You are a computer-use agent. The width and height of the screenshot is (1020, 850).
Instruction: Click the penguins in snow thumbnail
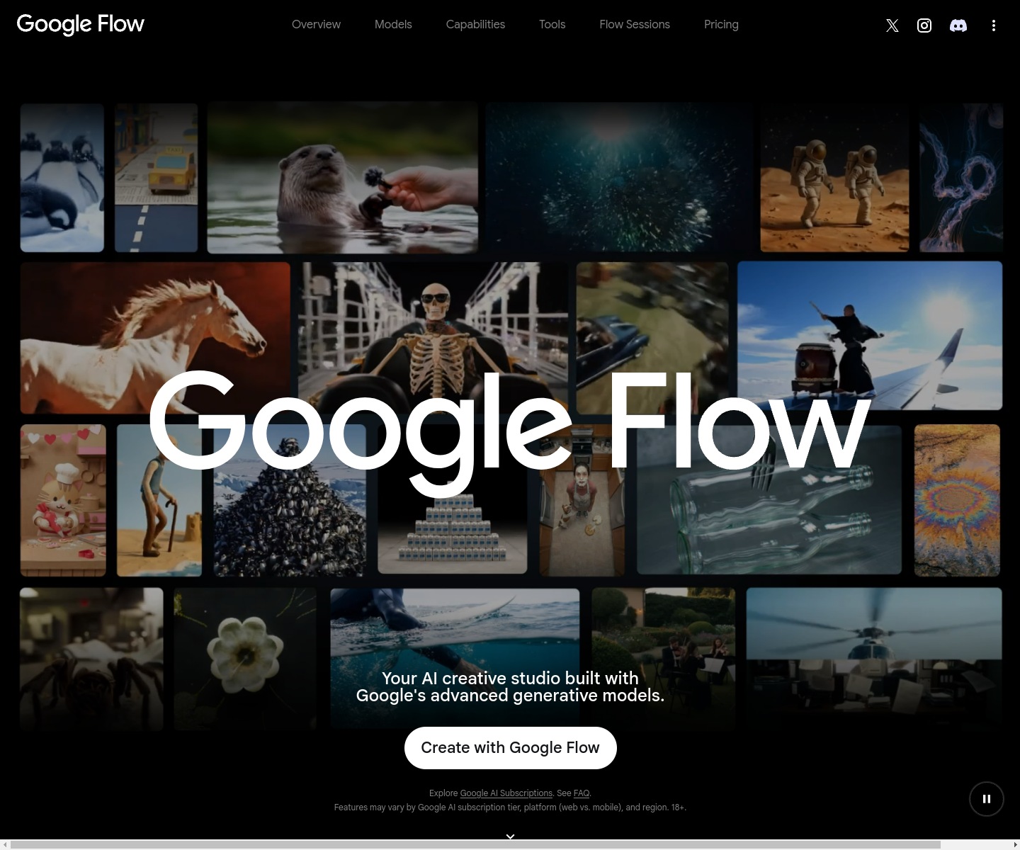[x=62, y=177]
